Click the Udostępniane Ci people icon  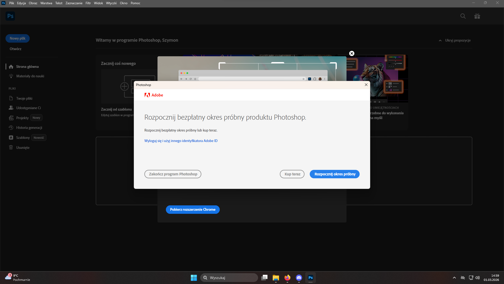[11, 108]
